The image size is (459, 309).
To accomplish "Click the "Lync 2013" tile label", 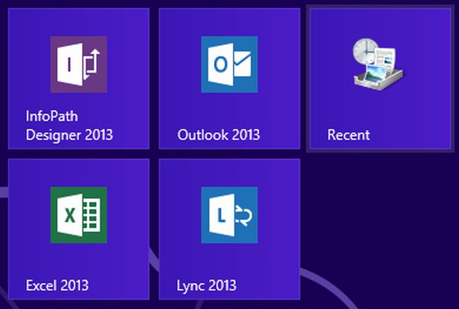I will point(206,286).
